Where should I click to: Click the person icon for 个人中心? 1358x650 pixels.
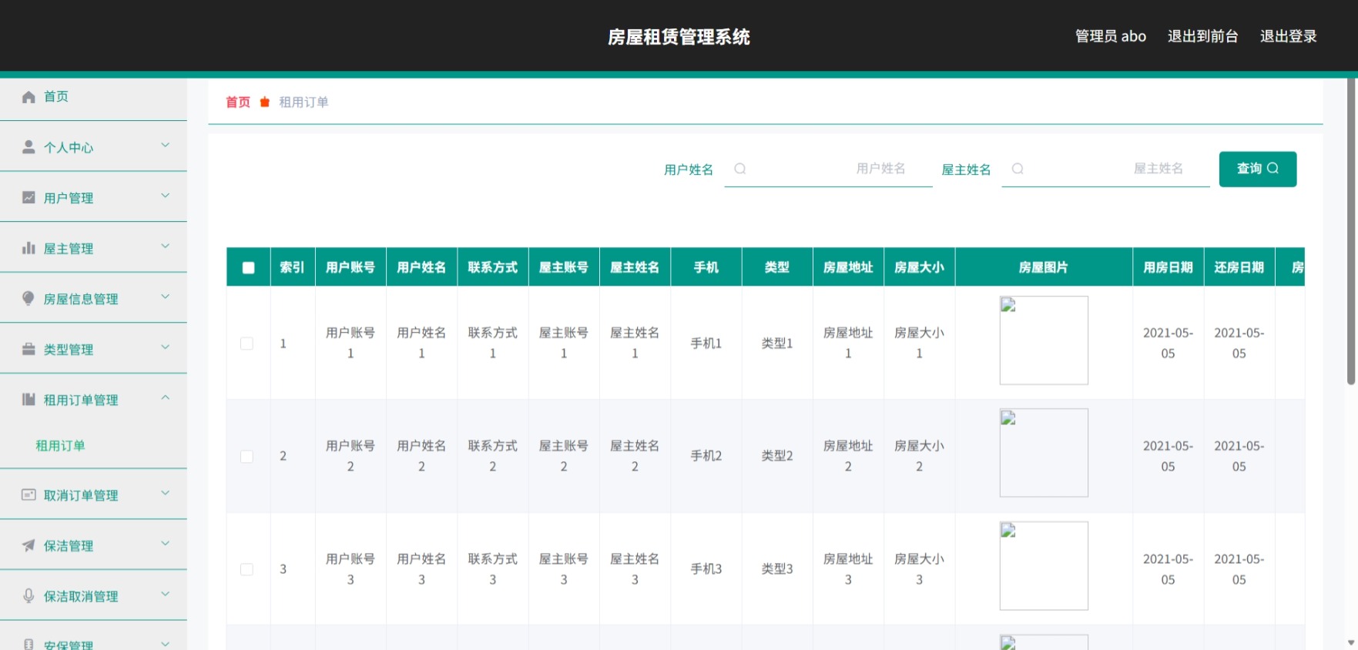pos(29,147)
